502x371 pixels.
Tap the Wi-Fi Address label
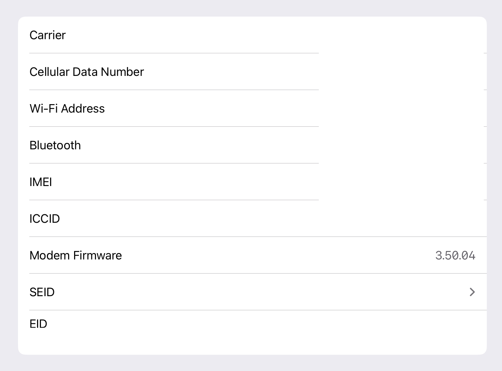point(67,108)
